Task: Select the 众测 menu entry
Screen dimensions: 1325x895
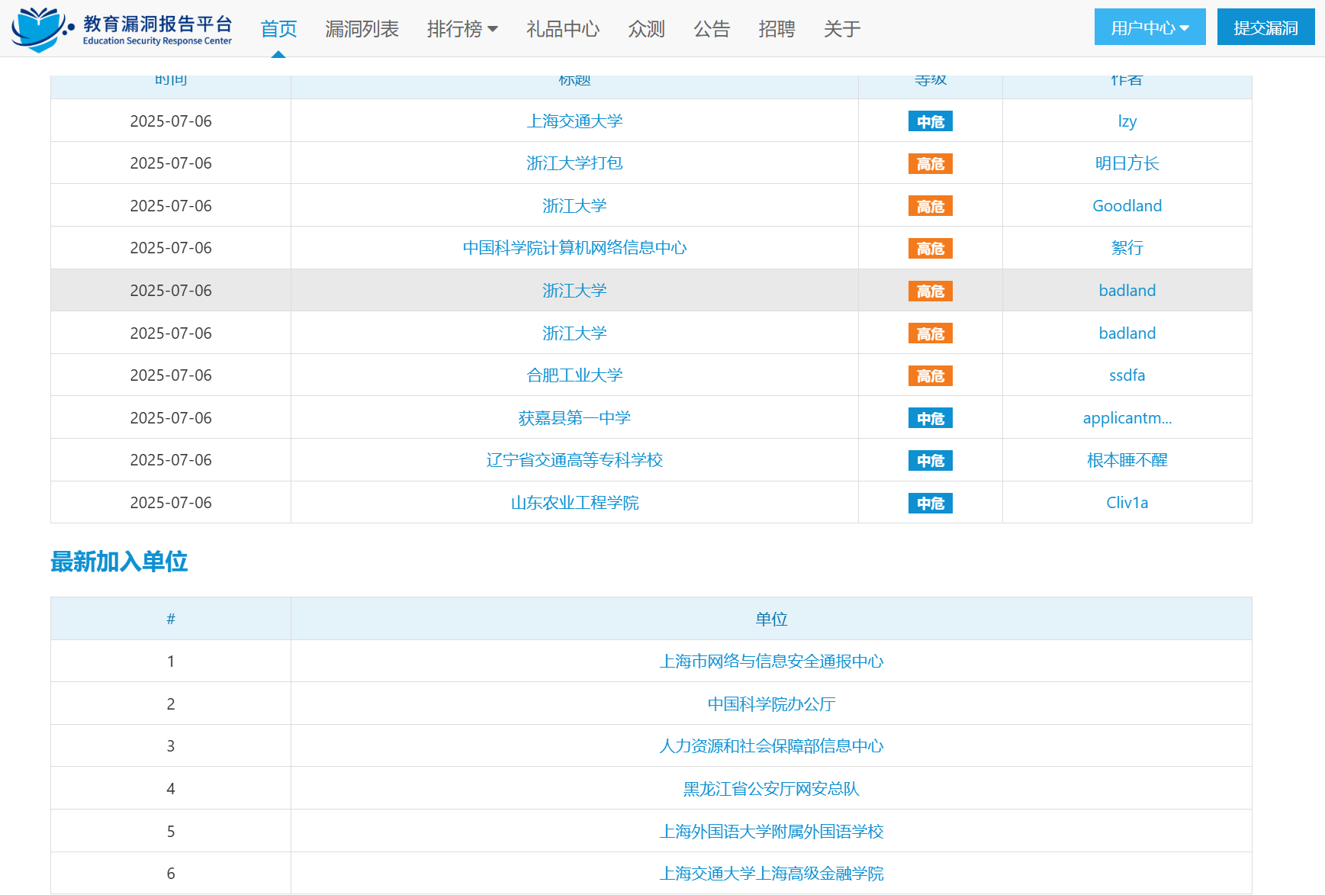Action: point(645,28)
